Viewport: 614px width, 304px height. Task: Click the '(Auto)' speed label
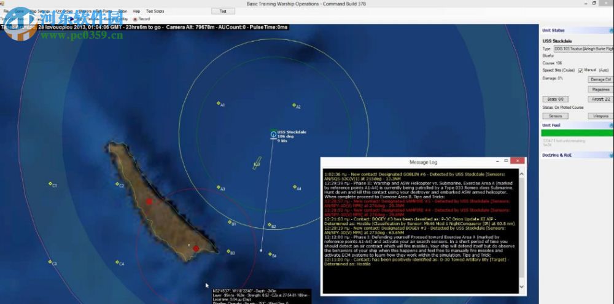pyautogui.click(x=604, y=70)
